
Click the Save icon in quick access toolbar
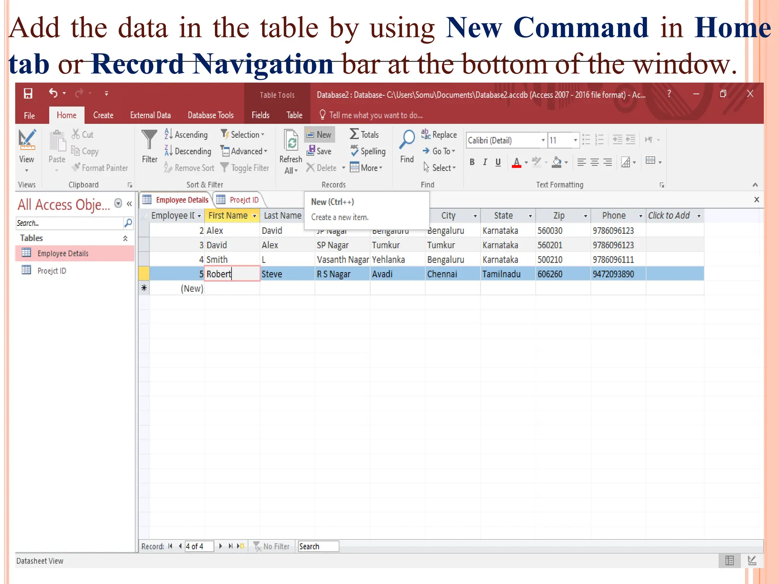[x=28, y=93]
